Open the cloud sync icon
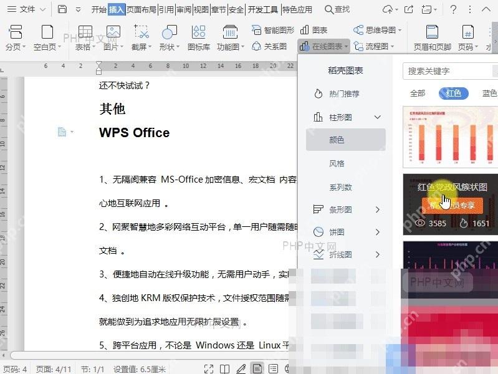 [x=390, y=9]
